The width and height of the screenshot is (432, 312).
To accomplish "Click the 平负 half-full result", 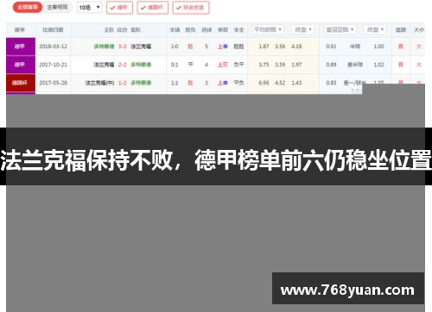I will 238,83.
